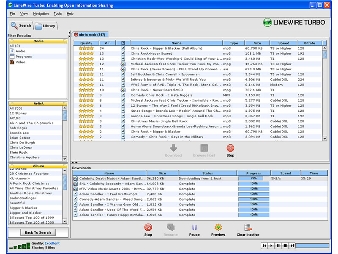Clear Inactive downloads

[x=248, y=229]
